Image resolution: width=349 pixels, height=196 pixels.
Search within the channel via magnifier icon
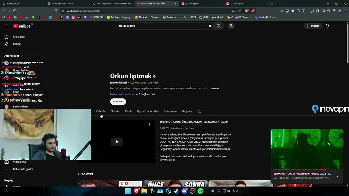point(200,111)
